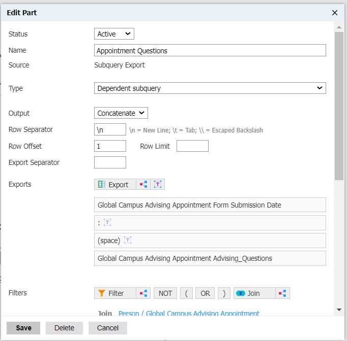Open the Status dropdown showing Active
347x341 pixels.
(x=114, y=34)
